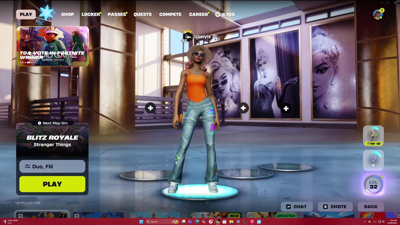Open Windows Start menu
400x225 pixels.
[141, 222]
